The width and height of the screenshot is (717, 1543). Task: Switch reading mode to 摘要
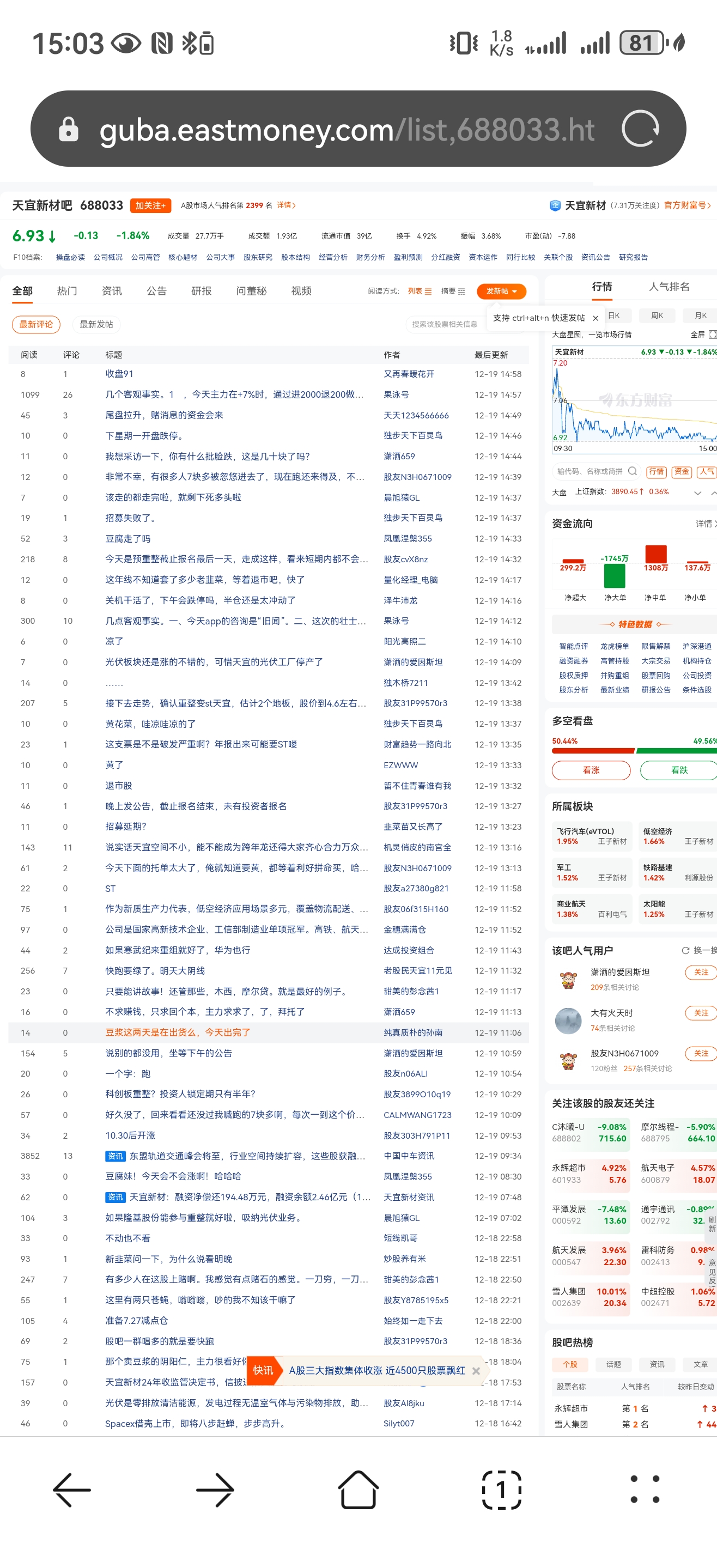click(453, 291)
